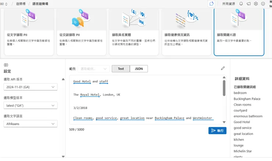The height and width of the screenshot is (161, 272).
Task: Click "Buckingham Palace" in key phrase list
Action: click(x=247, y=99)
